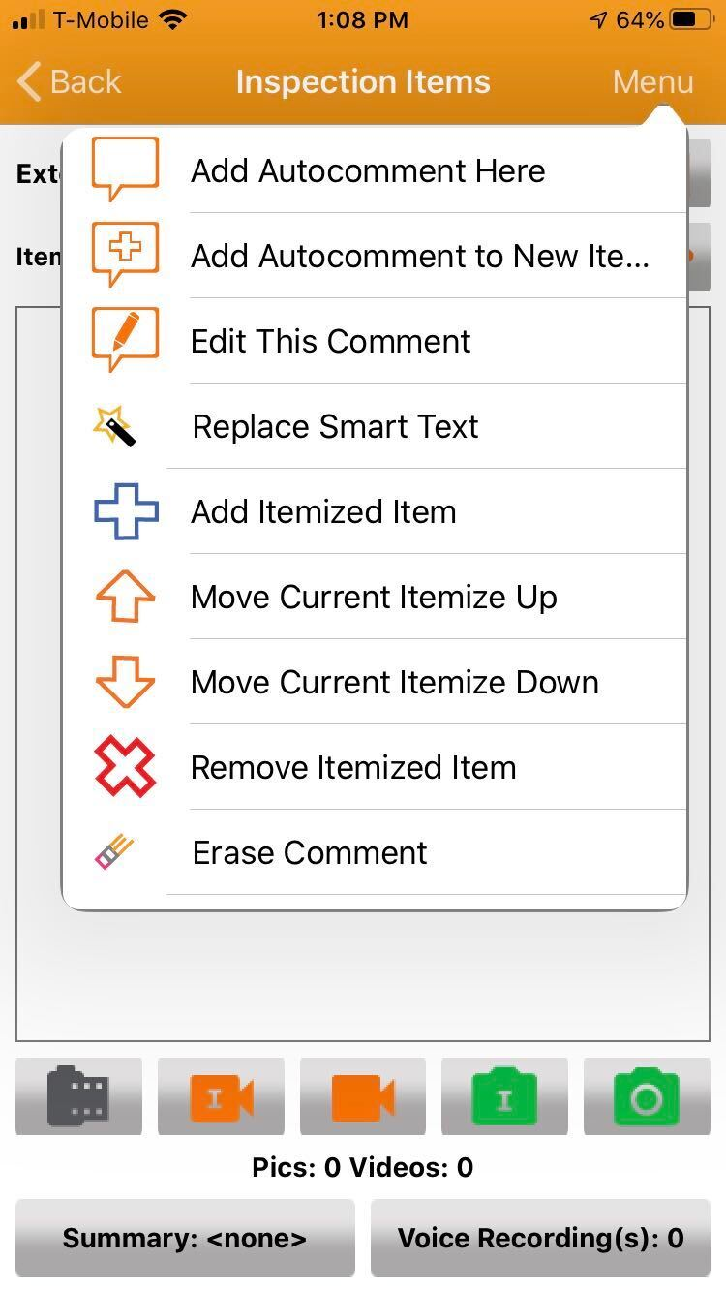Click the eraser icon for Erase Comment
Image resolution: width=726 pixels, height=1292 pixels.
[113, 852]
